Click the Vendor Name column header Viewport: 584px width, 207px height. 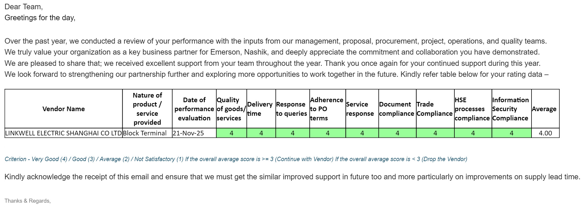click(x=64, y=109)
